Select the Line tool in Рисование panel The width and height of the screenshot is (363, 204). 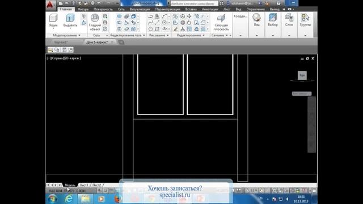(157, 23)
